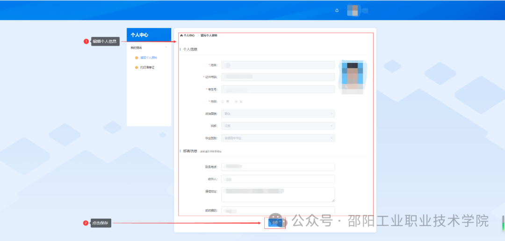505x241 pixels.
Task: Click the resize handle of 通信地址 textarea
Action: 333,200
